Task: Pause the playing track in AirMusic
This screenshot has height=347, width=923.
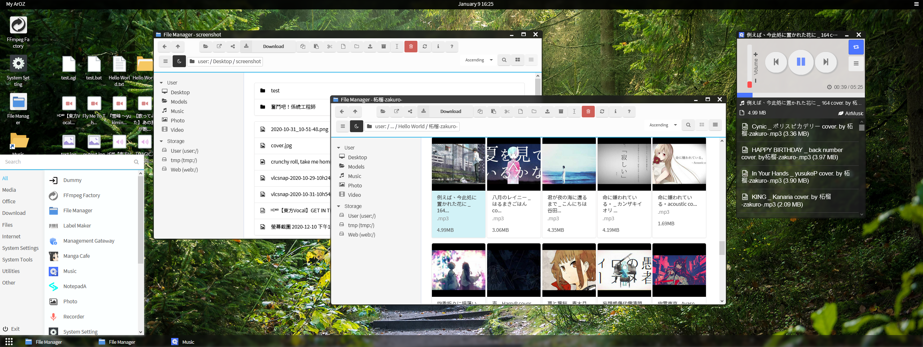Action: (801, 62)
